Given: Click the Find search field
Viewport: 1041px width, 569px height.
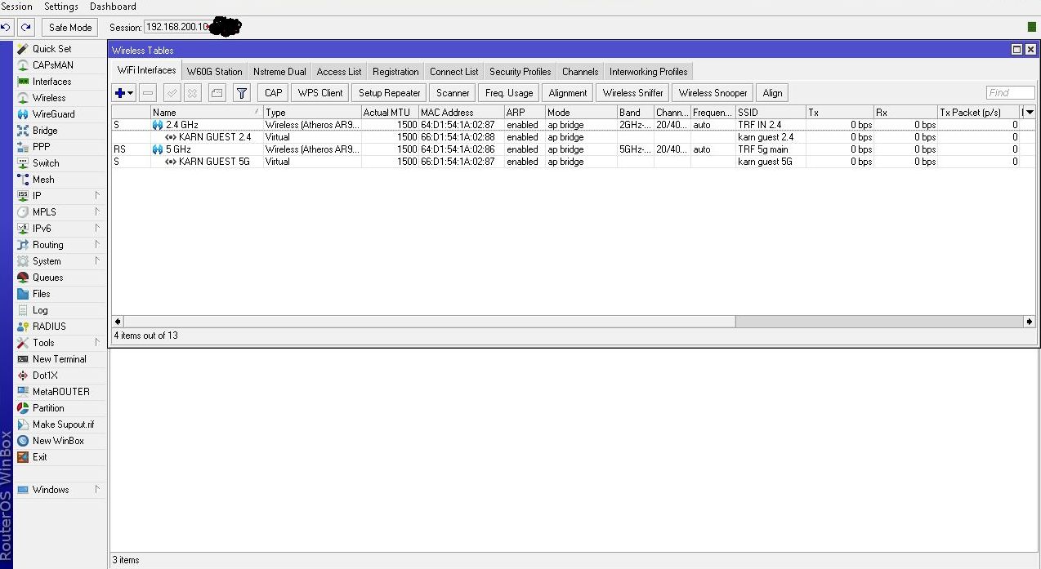Looking at the screenshot, I should coord(1010,93).
